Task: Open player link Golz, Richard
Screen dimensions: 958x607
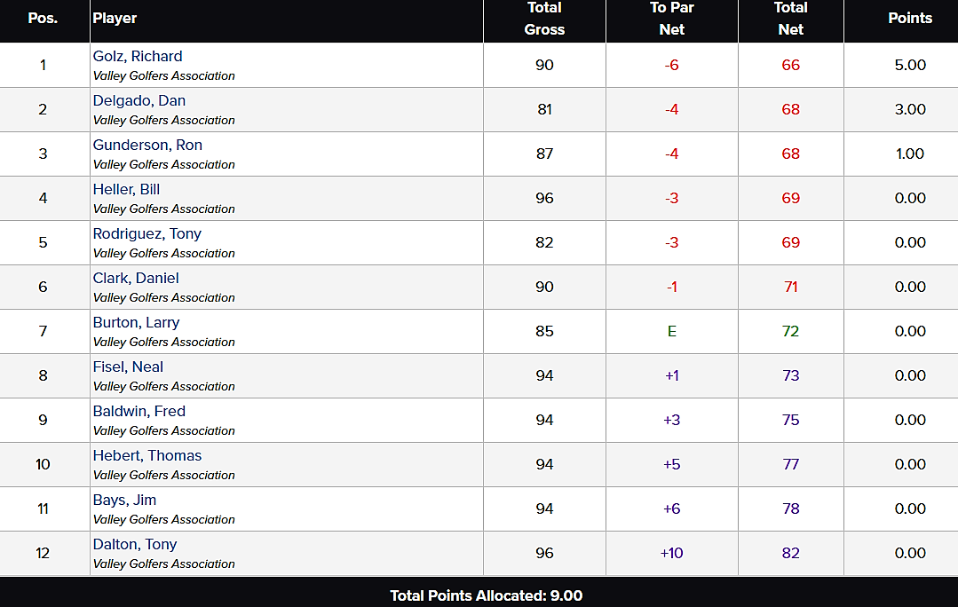Action: coord(138,56)
